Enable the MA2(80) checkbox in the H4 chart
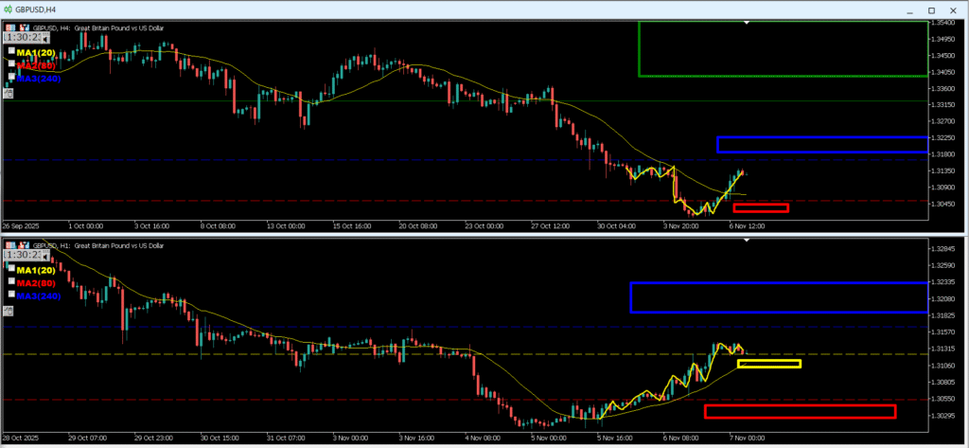The width and height of the screenshot is (969, 448). tap(11, 65)
